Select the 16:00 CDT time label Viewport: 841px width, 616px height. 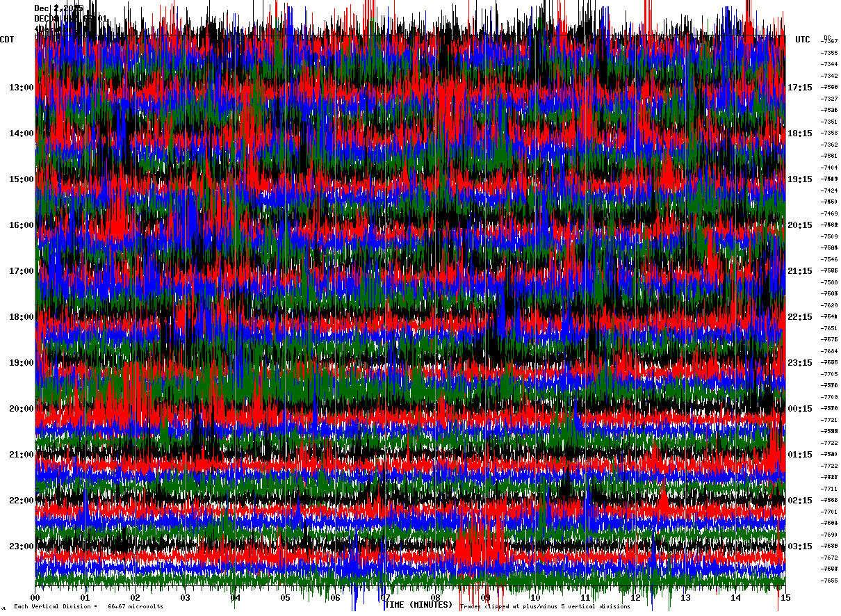pyautogui.click(x=22, y=225)
